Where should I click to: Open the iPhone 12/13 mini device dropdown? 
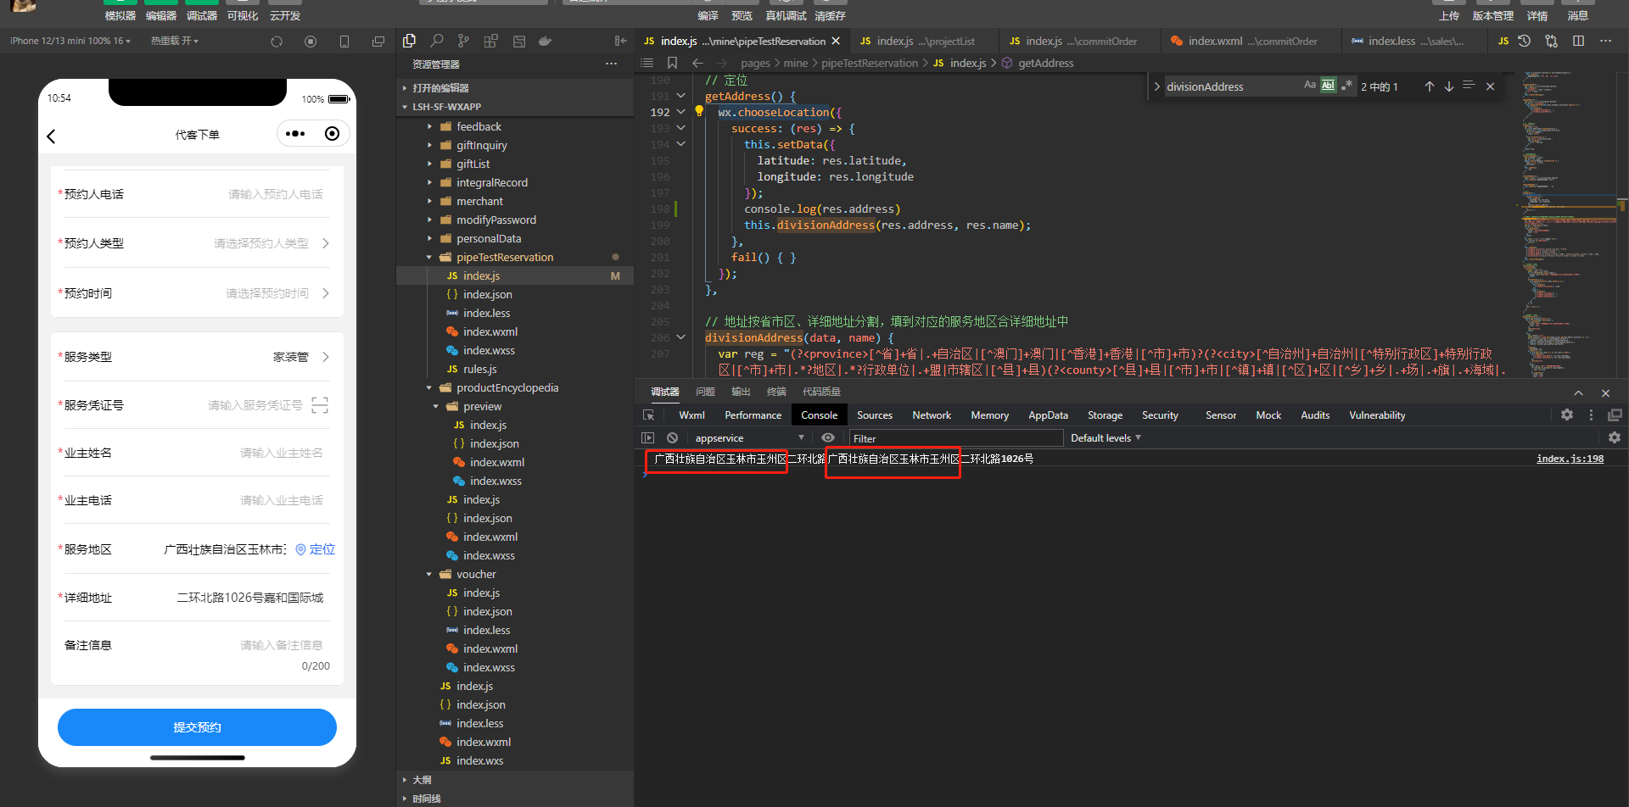point(70,41)
